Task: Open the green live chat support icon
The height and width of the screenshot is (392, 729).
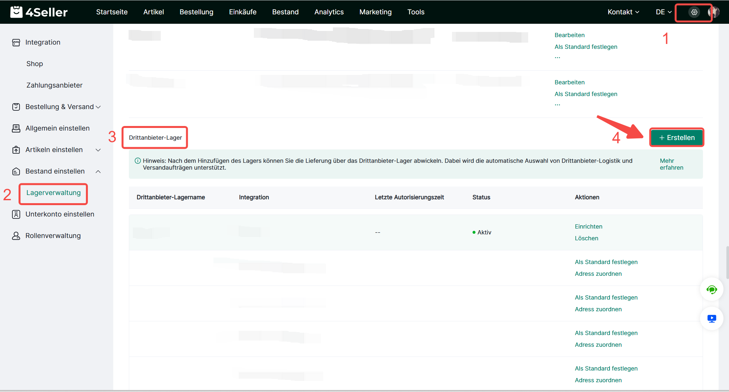Action: (x=711, y=289)
